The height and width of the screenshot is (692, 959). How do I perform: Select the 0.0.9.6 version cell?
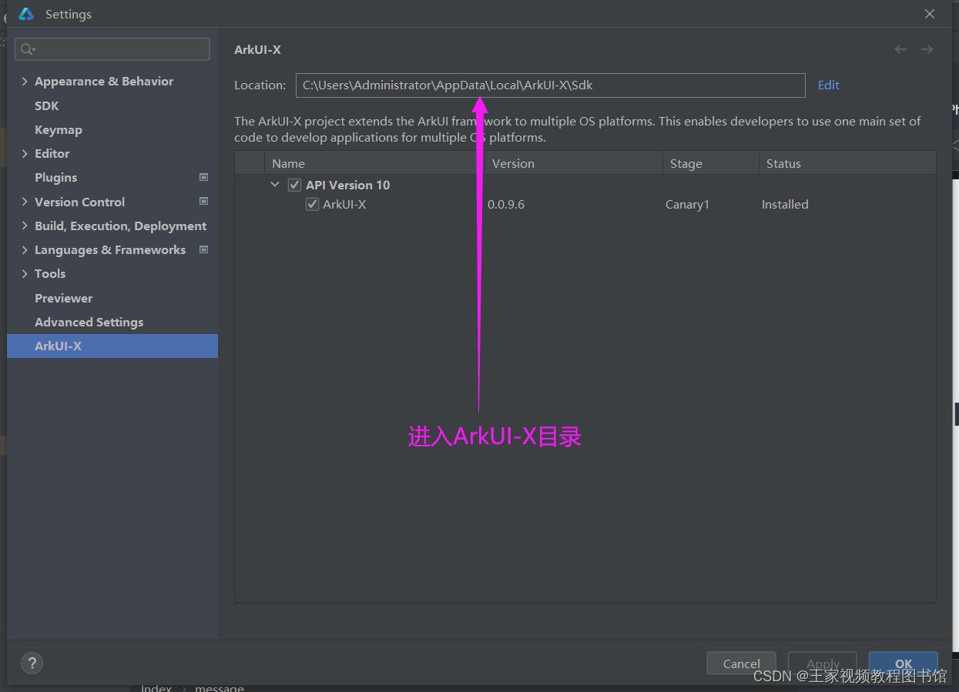506,205
